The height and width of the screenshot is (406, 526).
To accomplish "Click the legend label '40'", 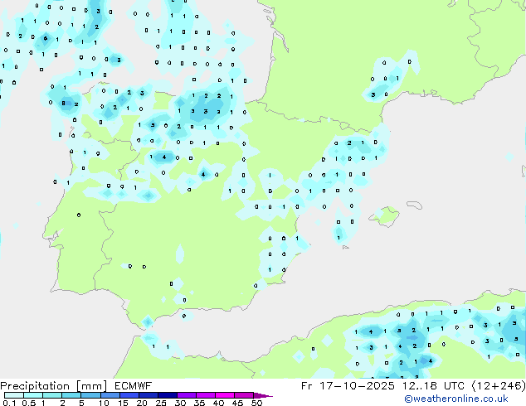I will 218,403.
